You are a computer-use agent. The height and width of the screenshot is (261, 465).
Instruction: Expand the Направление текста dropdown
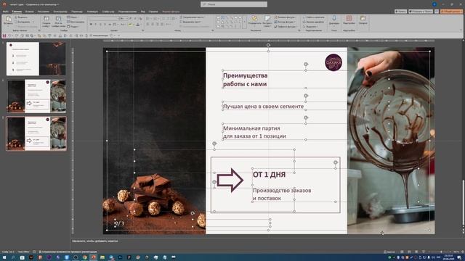[x=193, y=17]
